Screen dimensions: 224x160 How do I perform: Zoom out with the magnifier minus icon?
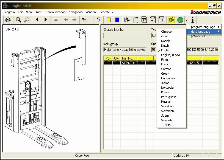[27, 20]
